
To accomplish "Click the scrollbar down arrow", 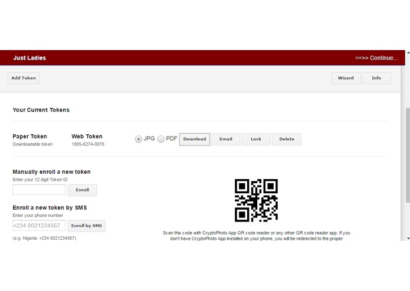I will pos(408,239).
